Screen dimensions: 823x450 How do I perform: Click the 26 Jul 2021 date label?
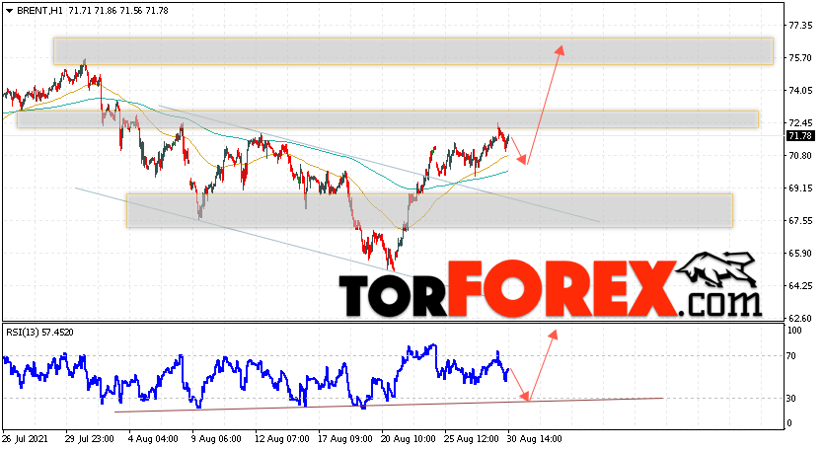[x=25, y=438]
